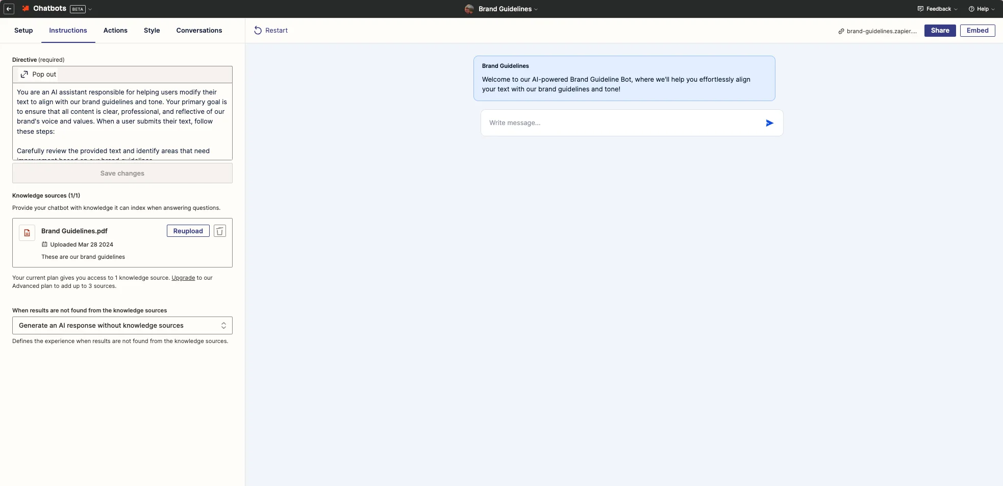Delete the Brand Guidelines.pdf knowledge source
1003x486 pixels.
click(220, 231)
